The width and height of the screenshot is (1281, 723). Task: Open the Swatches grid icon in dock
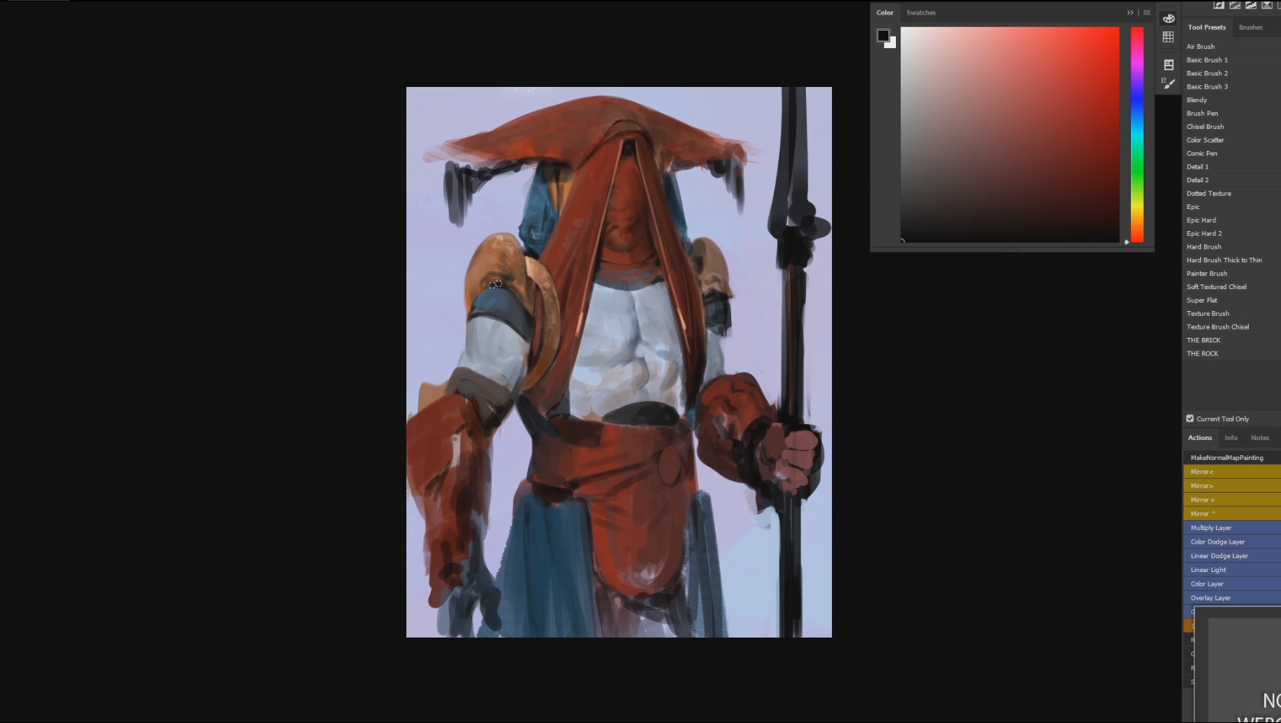[1168, 37]
